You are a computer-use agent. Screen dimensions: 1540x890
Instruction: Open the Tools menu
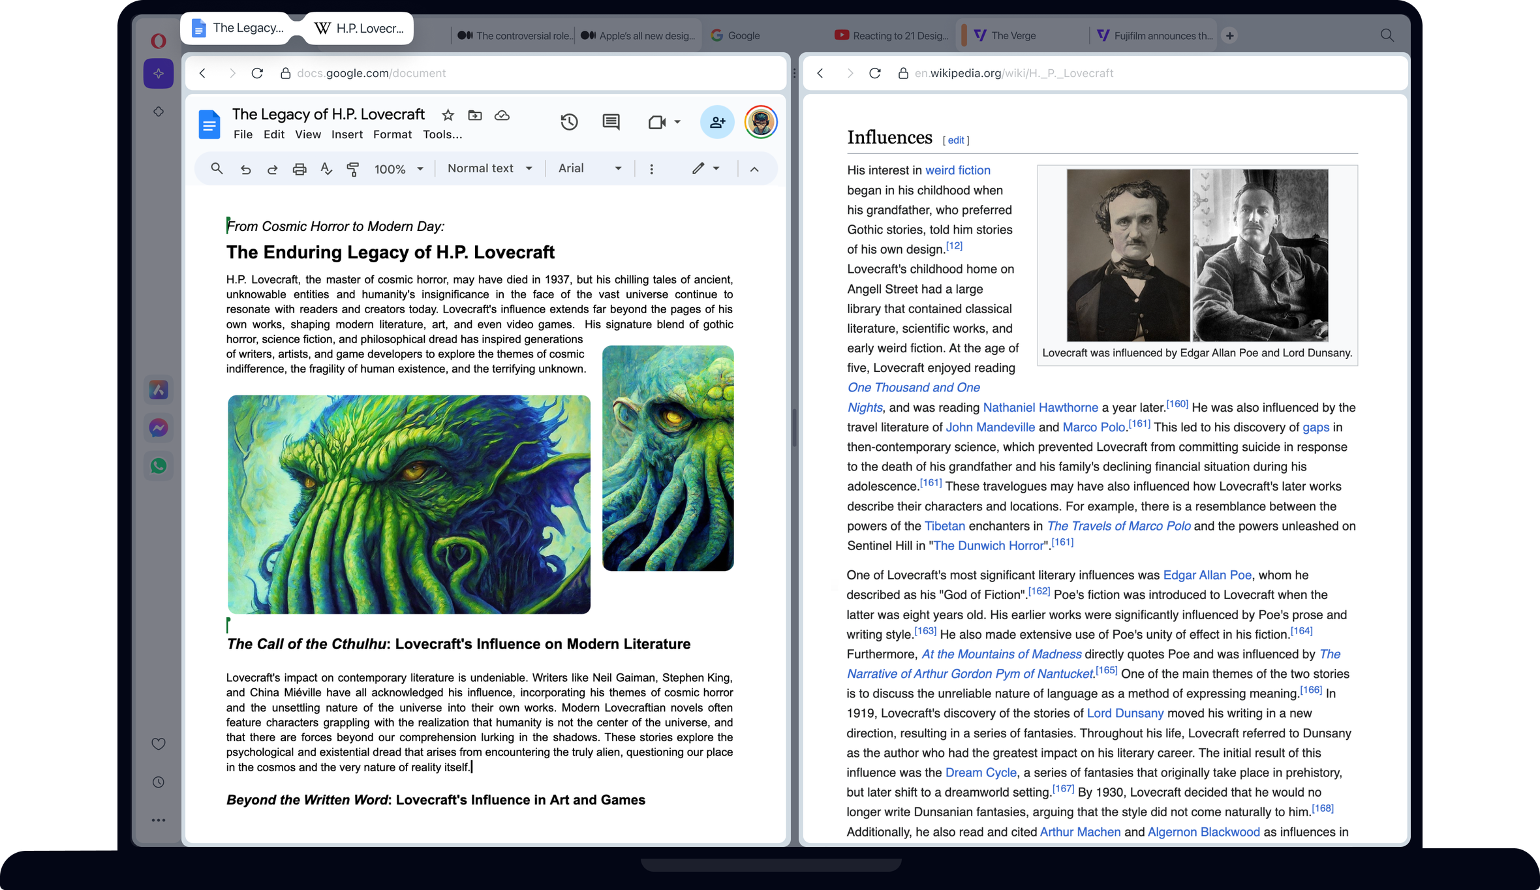[x=442, y=134]
